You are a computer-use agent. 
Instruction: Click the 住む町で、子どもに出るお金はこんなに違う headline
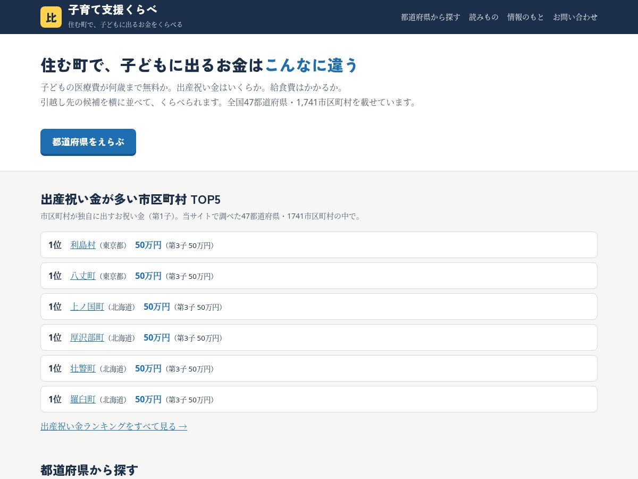[x=200, y=65]
